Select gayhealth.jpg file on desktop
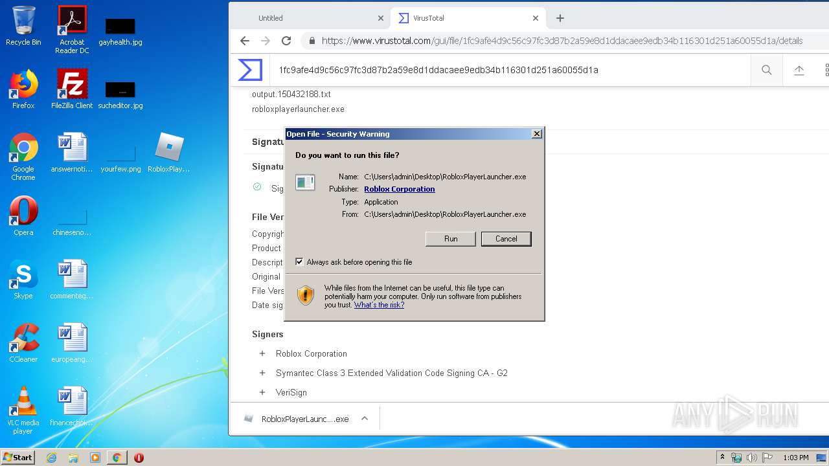 tap(120, 31)
